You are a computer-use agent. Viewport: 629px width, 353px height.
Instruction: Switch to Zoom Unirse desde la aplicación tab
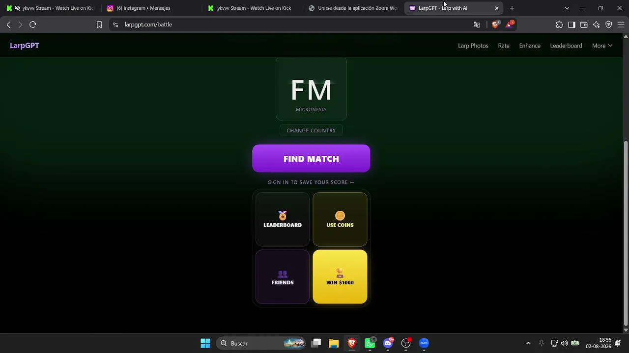coord(352,8)
